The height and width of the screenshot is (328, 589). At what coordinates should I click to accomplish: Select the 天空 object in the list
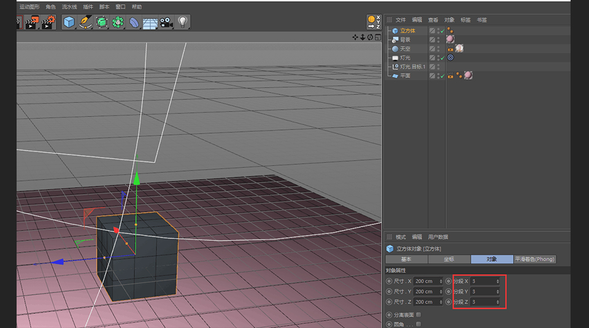pos(405,48)
